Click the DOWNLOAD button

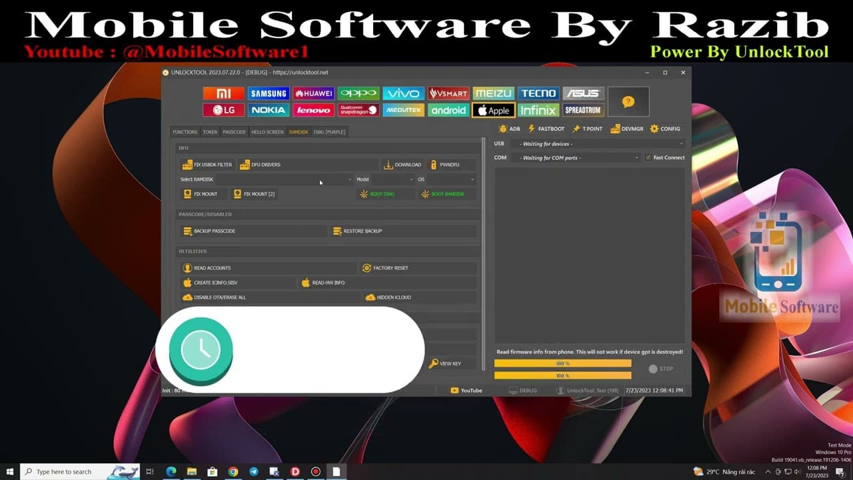pyautogui.click(x=403, y=165)
